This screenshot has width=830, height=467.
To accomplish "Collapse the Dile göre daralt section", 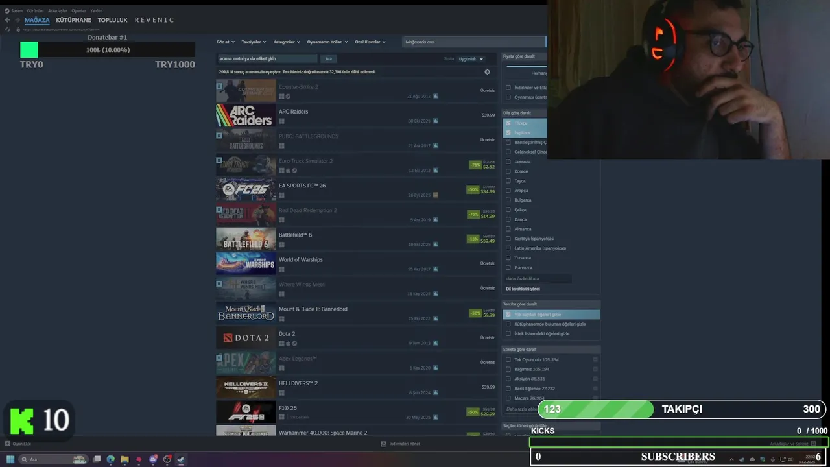I will point(525,113).
